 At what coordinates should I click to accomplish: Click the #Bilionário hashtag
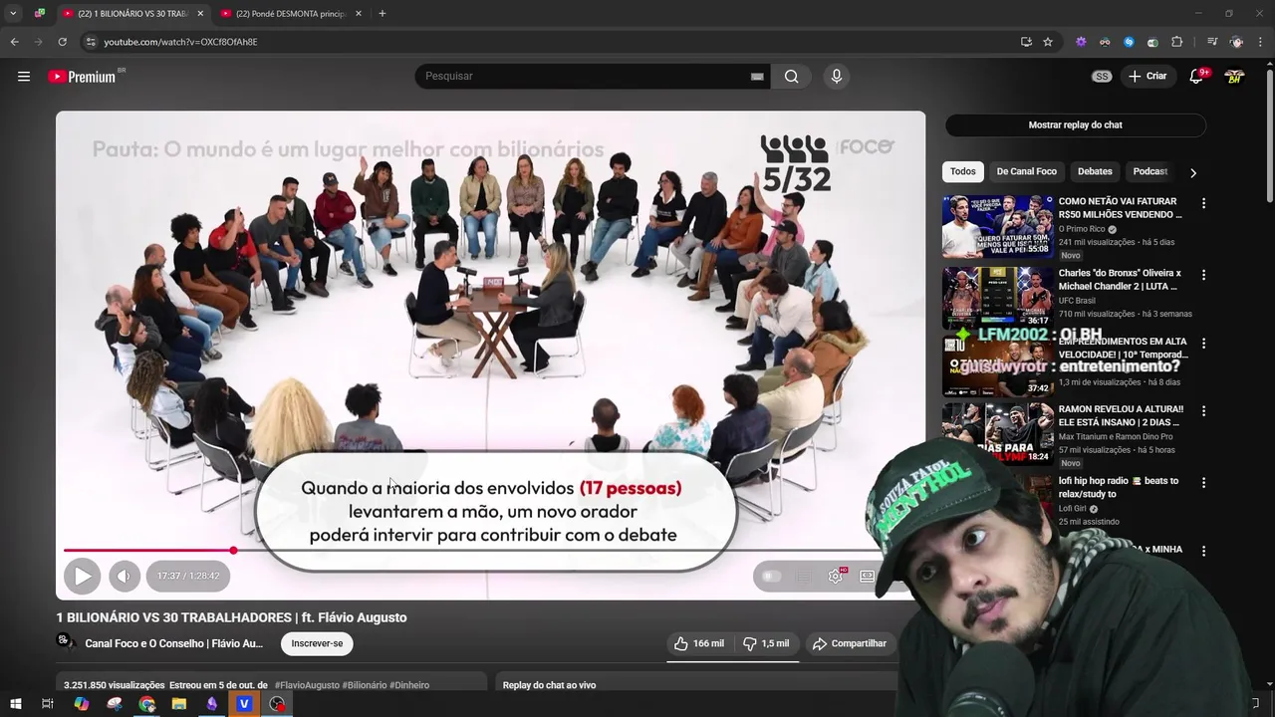365,685
